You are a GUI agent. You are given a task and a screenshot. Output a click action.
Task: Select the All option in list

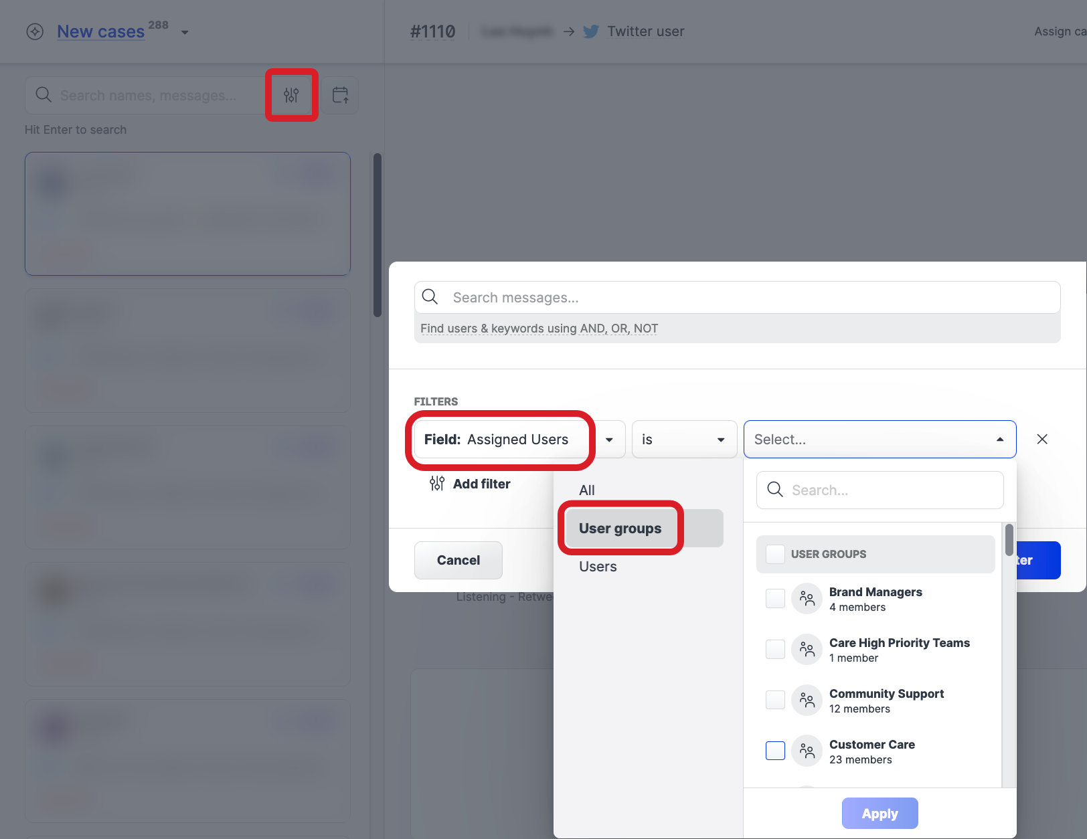click(x=587, y=490)
